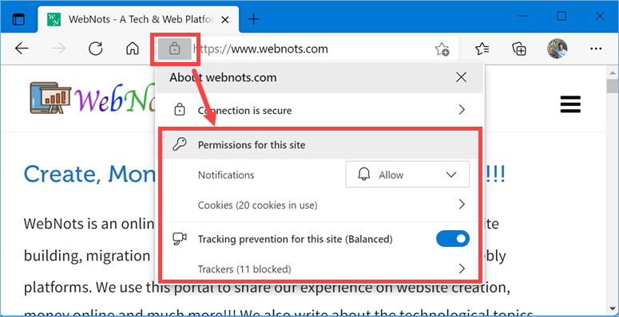Click the user profile avatar
The image size is (619, 317).
pyautogui.click(x=557, y=49)
